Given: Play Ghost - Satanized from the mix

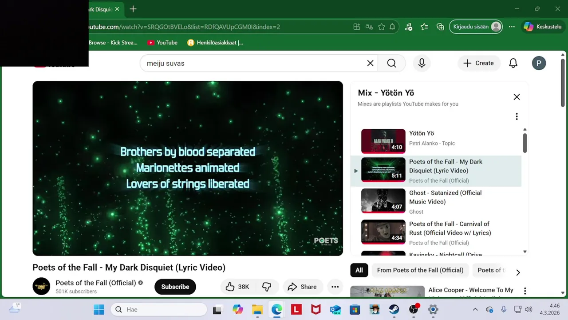Looking at the screenshot, I should (x=436, y=201).
